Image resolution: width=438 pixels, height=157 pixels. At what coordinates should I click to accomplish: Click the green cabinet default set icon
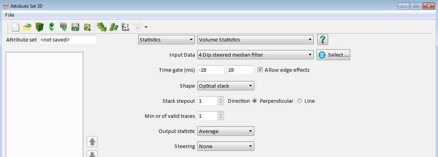39,27
